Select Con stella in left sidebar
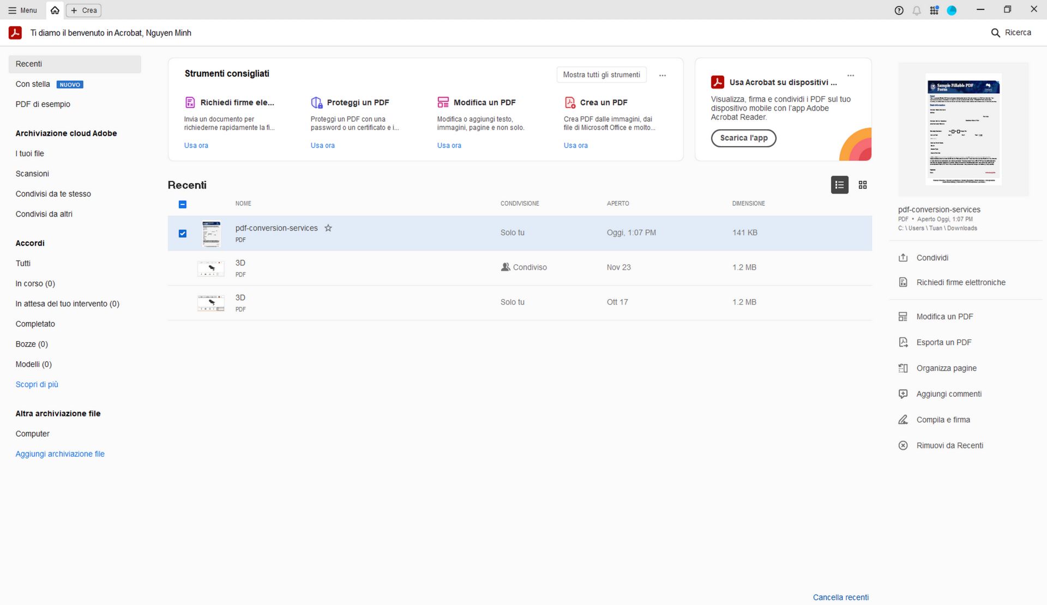Image resolution: width=1047 pixels, height=605 pixels. click(x=33, y=84)
